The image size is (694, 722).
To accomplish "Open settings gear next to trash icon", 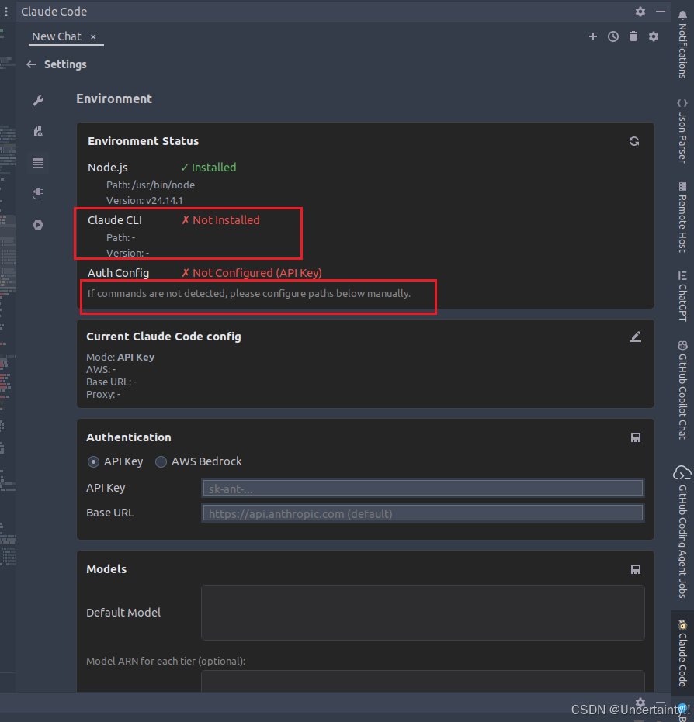I will [654, 36].
